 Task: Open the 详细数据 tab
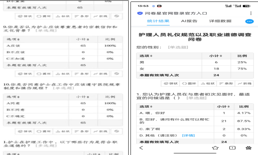click(220, 21)
